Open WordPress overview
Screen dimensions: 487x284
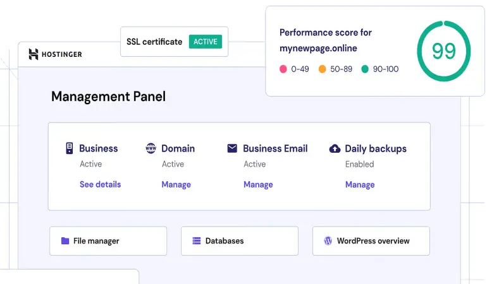point(371,241)
